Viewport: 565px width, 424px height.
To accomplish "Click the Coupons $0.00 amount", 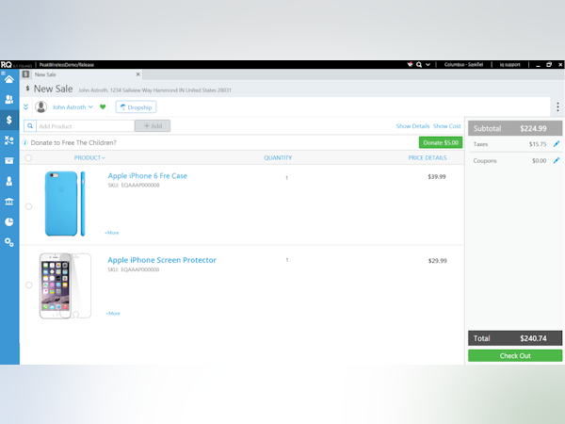I will [539, 161].
